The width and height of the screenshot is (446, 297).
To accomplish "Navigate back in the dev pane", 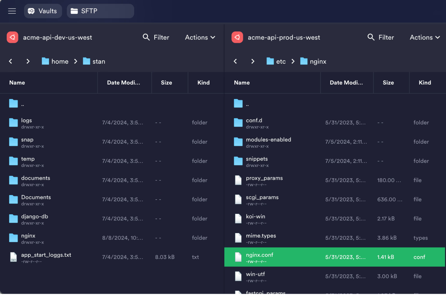I will 11,61.
